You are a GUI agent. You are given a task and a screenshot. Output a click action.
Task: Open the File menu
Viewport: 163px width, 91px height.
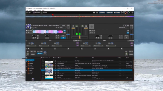pos(27,10)
